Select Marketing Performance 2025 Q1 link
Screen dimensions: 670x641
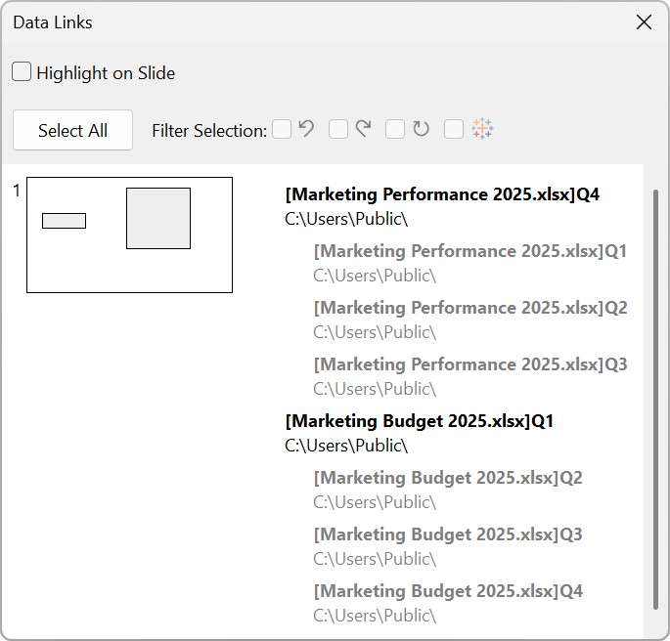pos(469,251)
